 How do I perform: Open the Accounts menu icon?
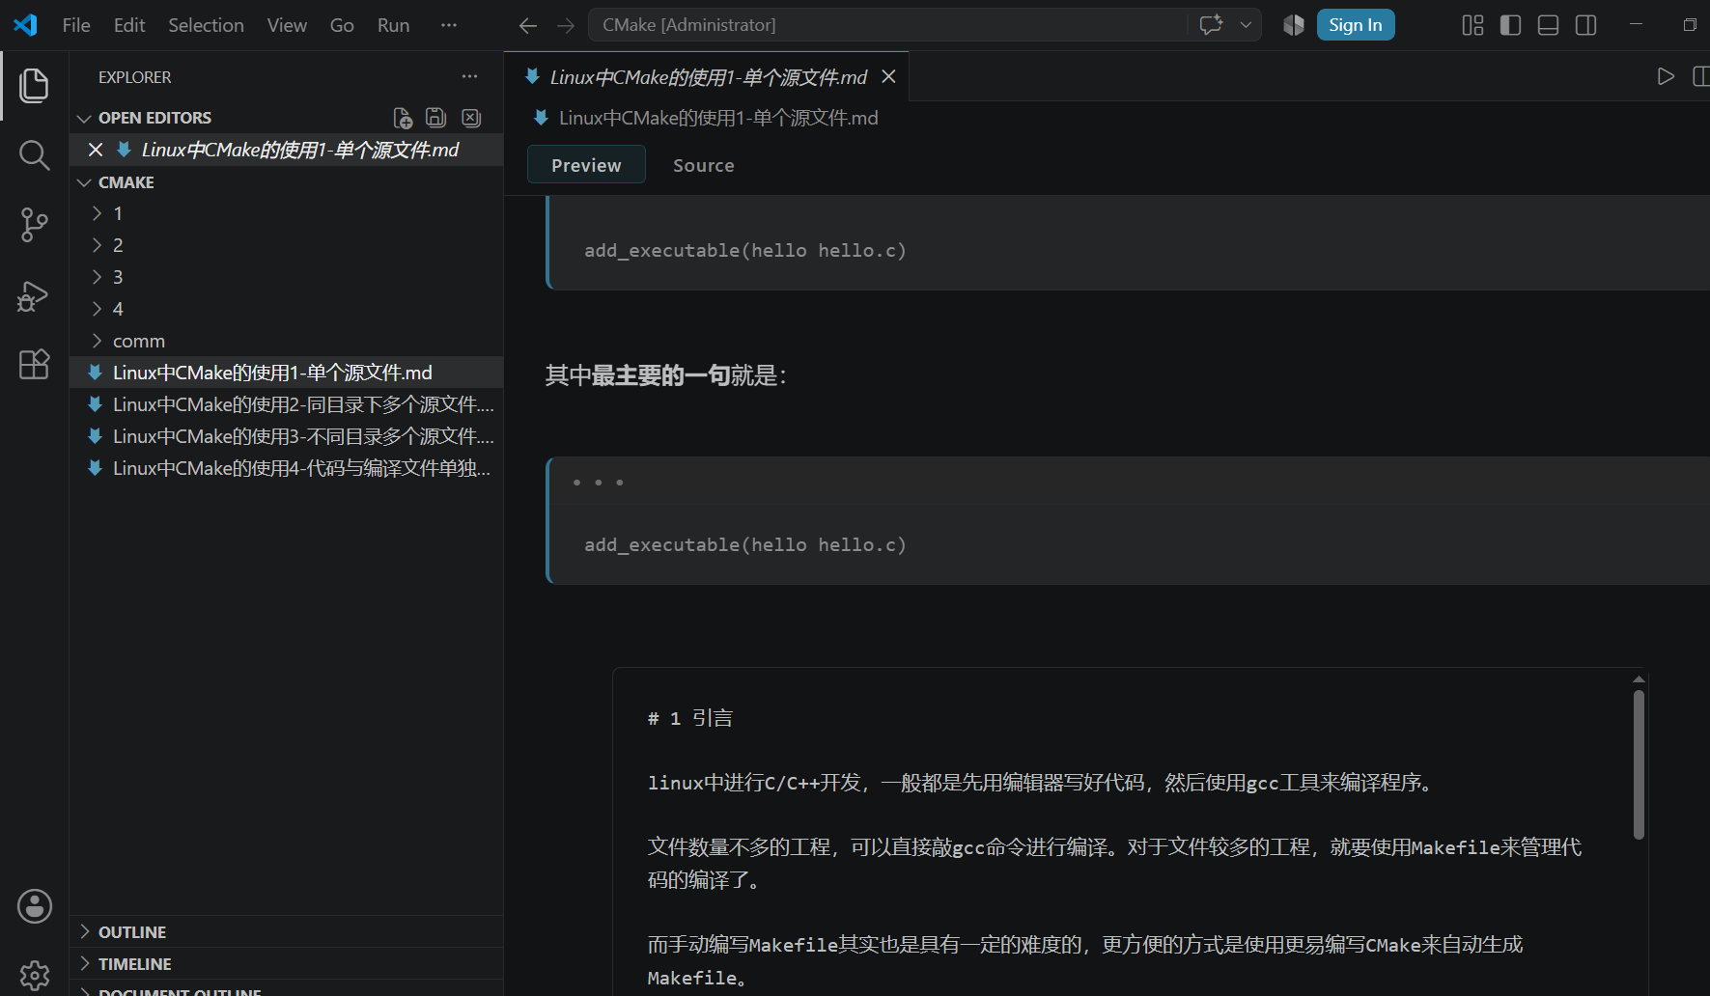pyautogui.click(x=34, y=906)
